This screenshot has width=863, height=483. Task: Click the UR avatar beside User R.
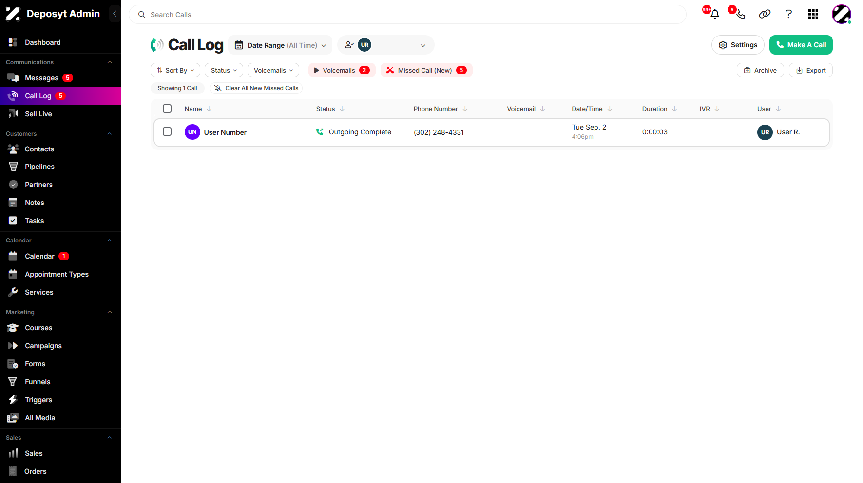(765, 132)
